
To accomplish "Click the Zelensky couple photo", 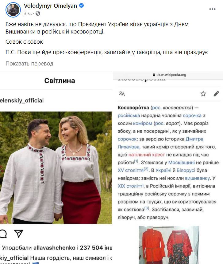I will 56,168.
